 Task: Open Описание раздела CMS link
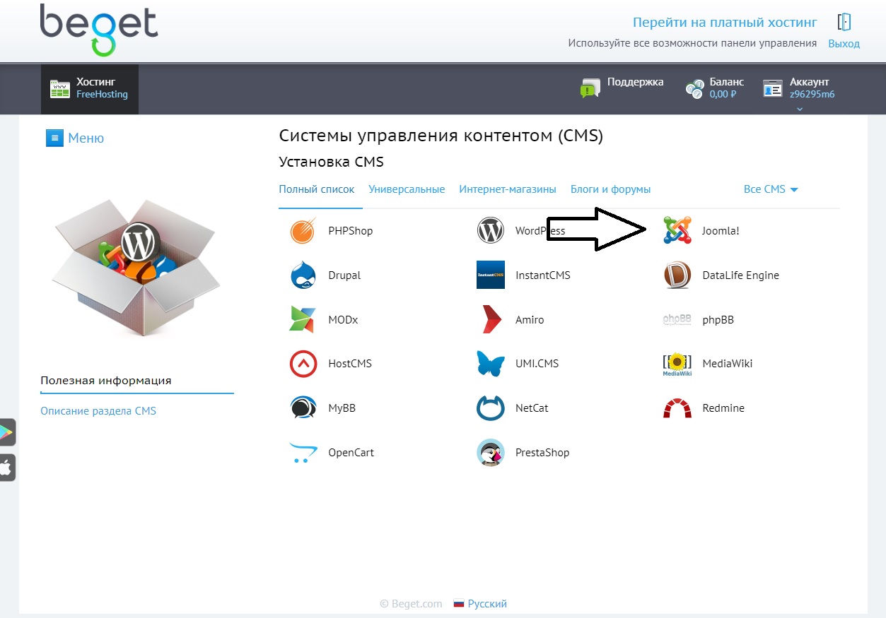click(98, 411)
